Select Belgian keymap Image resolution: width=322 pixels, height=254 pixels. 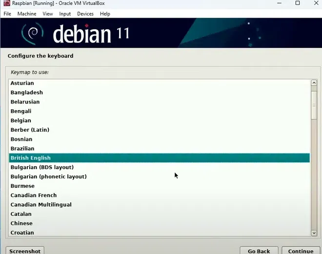point(160,120)
